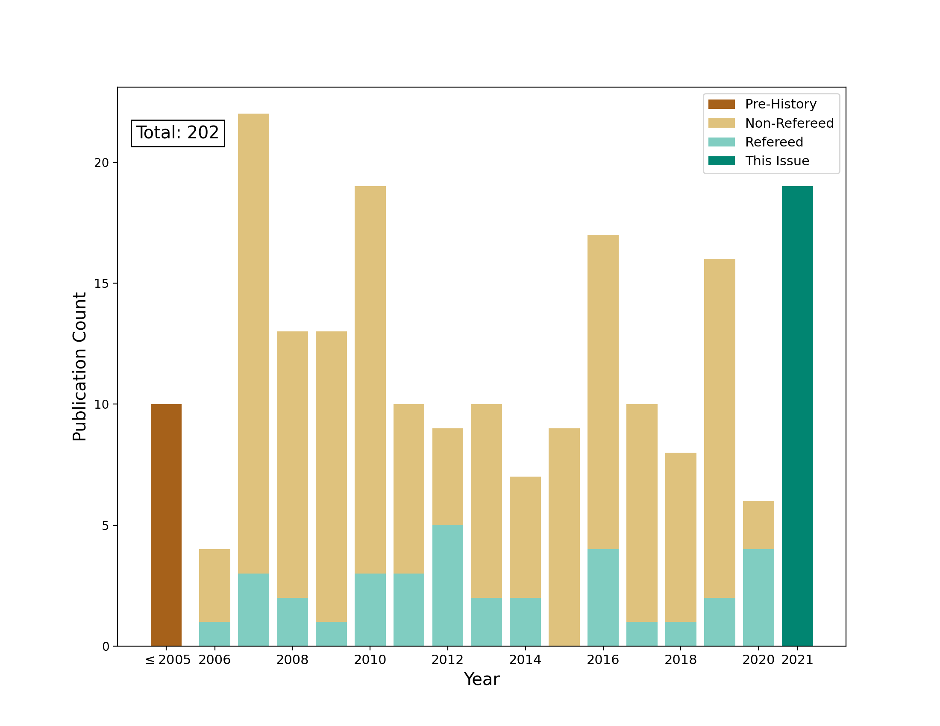Click the '0' y-axis tick label
The height and width of the screenshot is (726, 940).
tap(106, 647)
